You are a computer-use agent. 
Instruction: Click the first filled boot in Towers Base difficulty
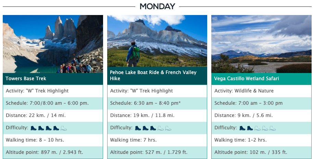34,128
